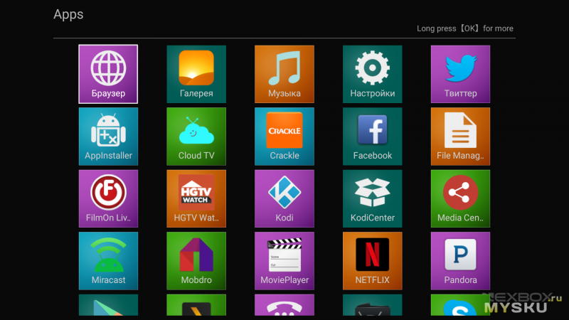569x320 pixels.
Task: Launch FilmOn Live app
Action: coord(108,198)
